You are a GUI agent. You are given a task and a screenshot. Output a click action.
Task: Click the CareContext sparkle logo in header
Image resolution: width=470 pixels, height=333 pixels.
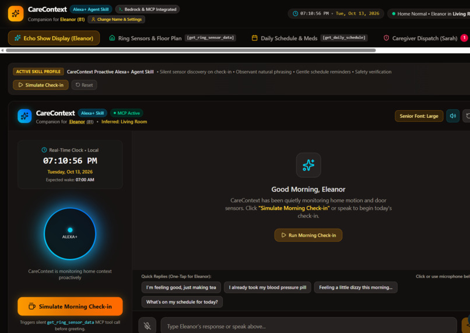pyautogui.click(x=16, y=14)
